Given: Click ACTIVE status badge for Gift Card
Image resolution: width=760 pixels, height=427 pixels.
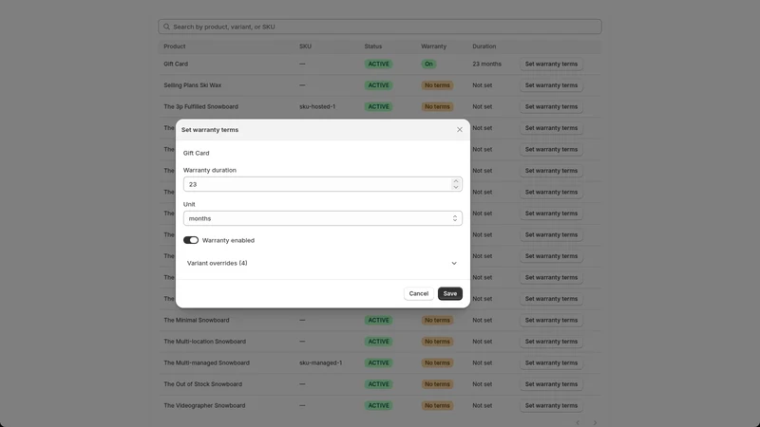Looking at the screenshot, I should click(378, 64).
